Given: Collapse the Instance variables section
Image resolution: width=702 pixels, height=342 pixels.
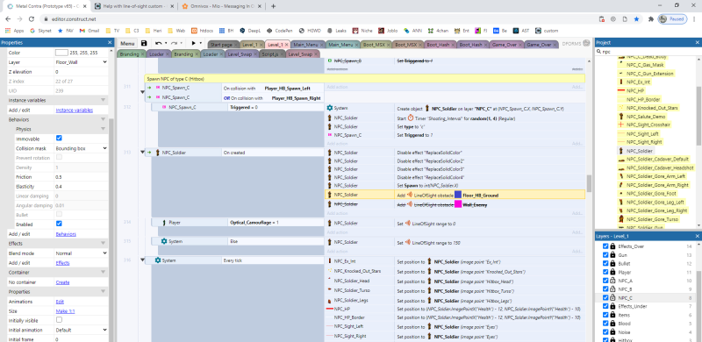Looking at the screenshot, I should point(103,100).
